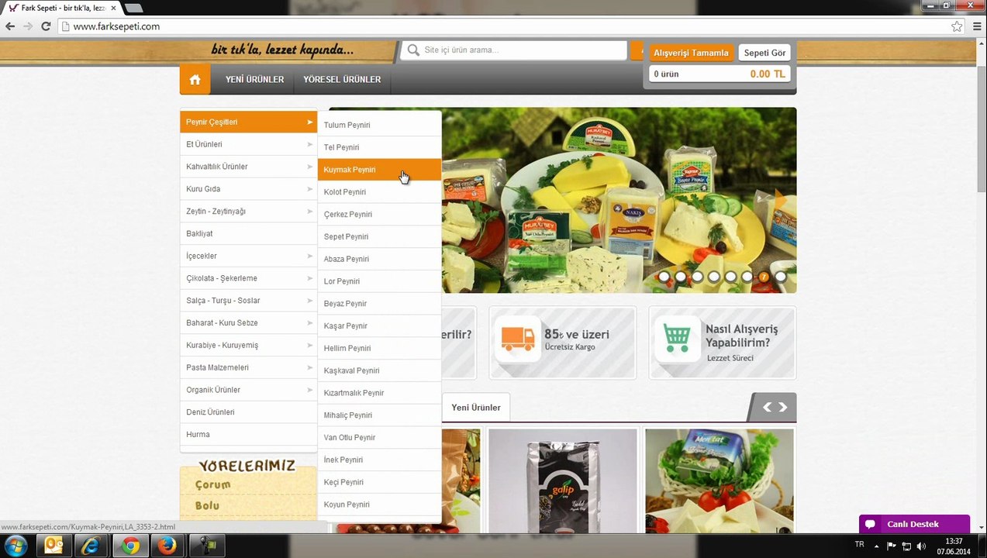Open cheese basket product thumbnail

pyautogui.click(x=720, y=480)
